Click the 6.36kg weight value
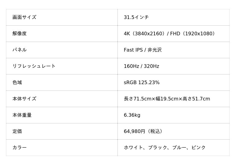Image resolution: width=241 pixels, height=165 pixels. 132,115
